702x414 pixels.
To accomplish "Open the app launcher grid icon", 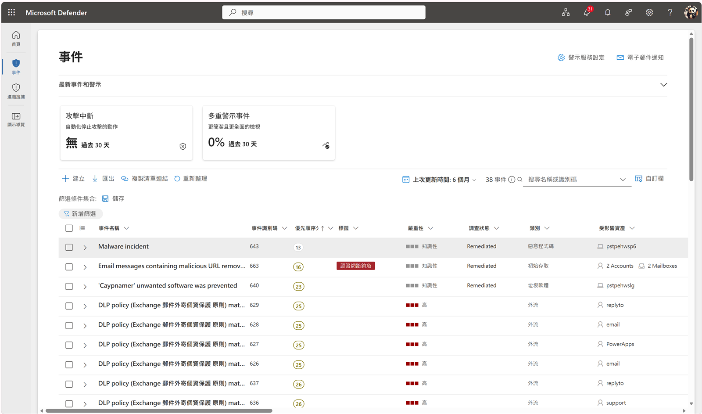I will click(11, 12).
